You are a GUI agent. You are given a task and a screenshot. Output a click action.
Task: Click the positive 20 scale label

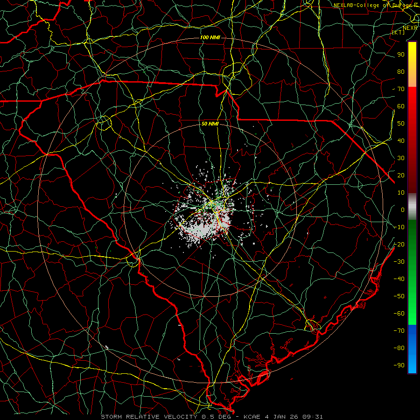point(401,175)
